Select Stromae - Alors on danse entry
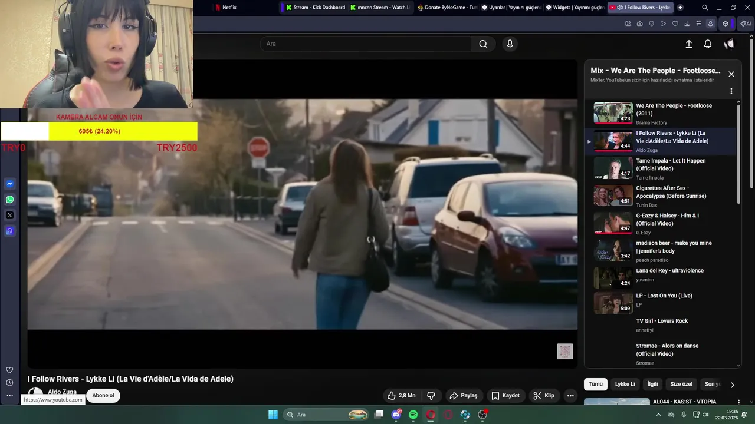The height and width of the screenshot is (424, 755). pyautogui.click(x=661, y=354)
